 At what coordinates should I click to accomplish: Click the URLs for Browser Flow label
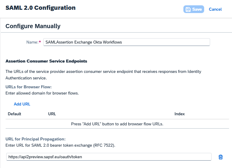point(29,87)
